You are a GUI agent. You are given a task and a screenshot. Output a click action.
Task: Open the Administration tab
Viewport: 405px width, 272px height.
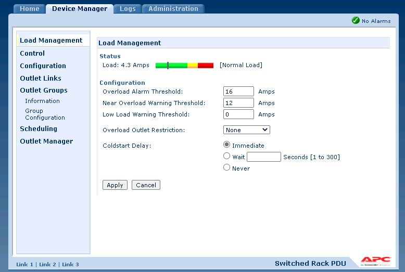point(173,8)
